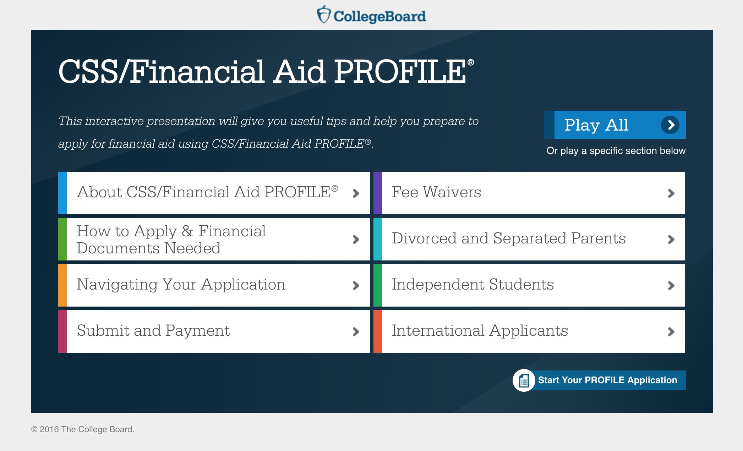The image size is (743, 451).
Task: Click the College Board acorn logo
Action: pyautogui.click(x=323, y=15)
